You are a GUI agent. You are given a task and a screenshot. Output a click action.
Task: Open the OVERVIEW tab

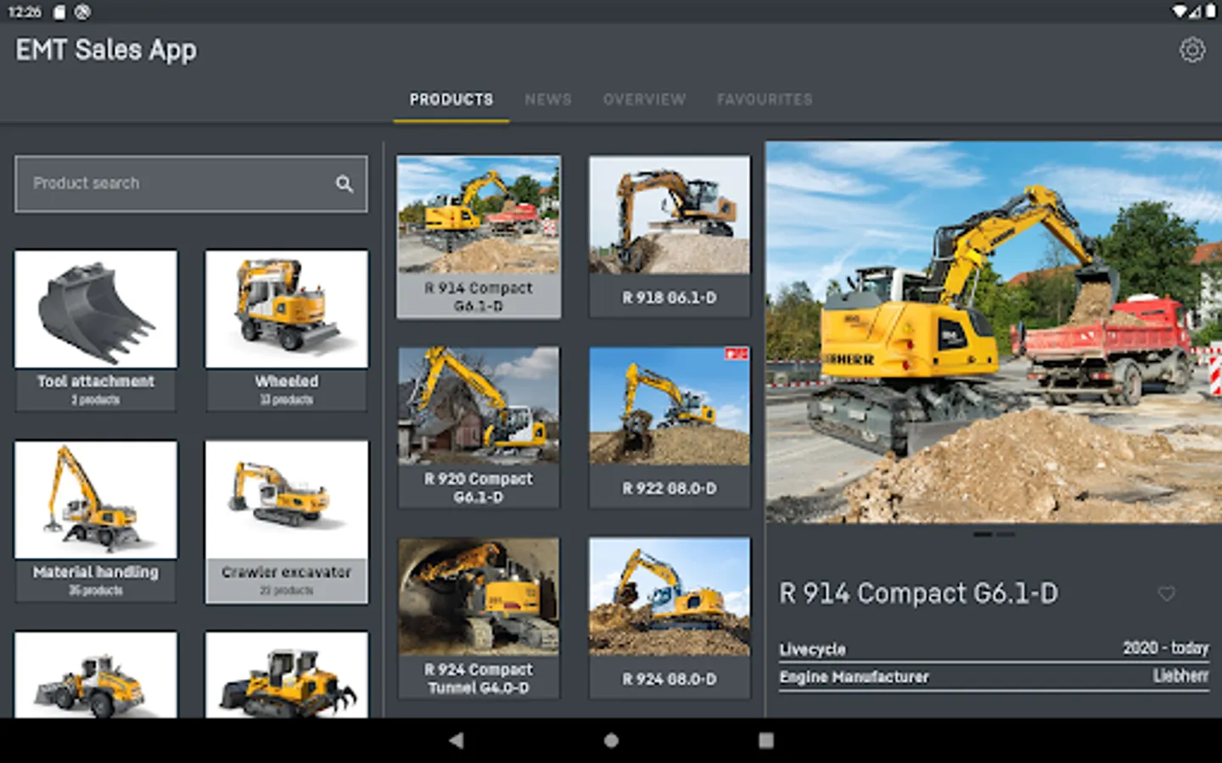coord(644,100)
